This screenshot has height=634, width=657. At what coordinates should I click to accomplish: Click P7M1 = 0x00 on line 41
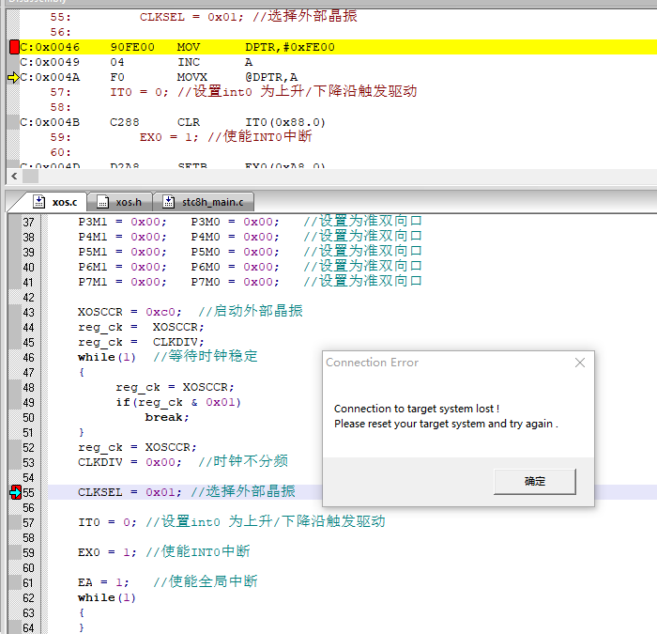[122, 282]
